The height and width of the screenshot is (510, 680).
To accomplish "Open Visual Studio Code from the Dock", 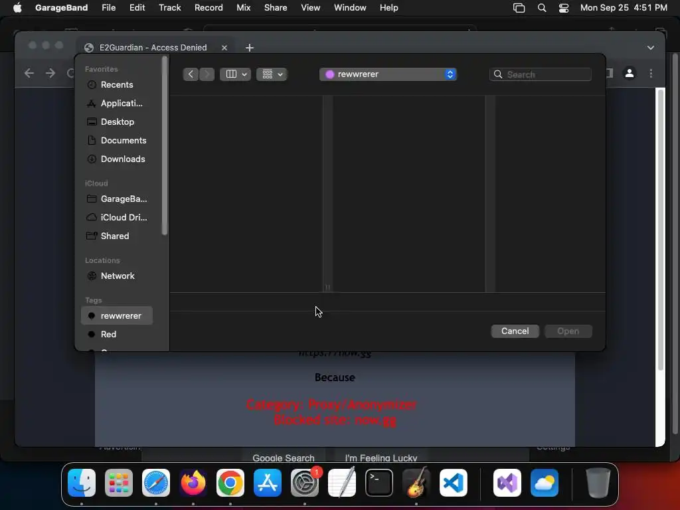I will pyautogui.click(x=454, y=483).
